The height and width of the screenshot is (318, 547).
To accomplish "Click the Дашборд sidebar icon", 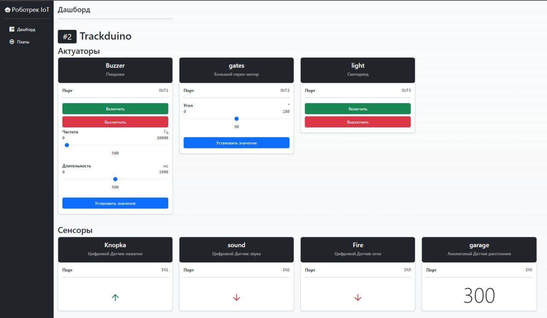I will click(12, 29).
